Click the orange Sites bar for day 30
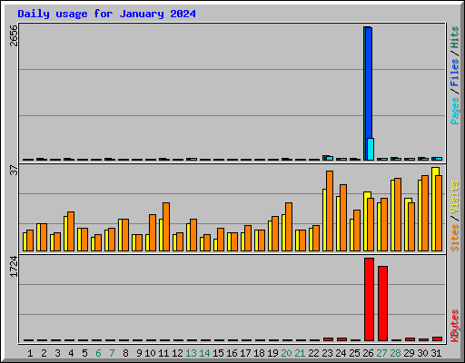 click(x=425, y=213)
